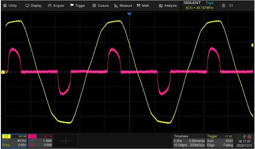Open the yellow Trigger settings box title
Screen dimensions: 255x149
[212, 136]
